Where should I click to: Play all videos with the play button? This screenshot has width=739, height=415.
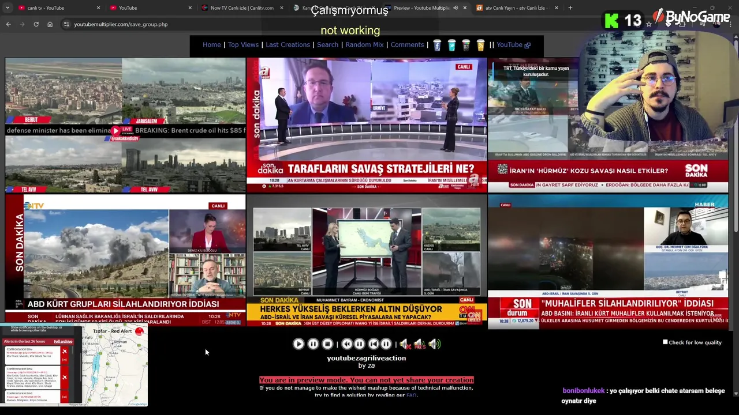298,344
